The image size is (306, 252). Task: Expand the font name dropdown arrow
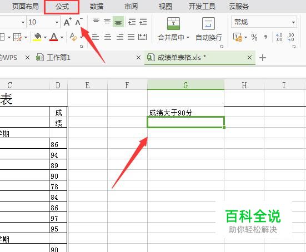[23, 22]
